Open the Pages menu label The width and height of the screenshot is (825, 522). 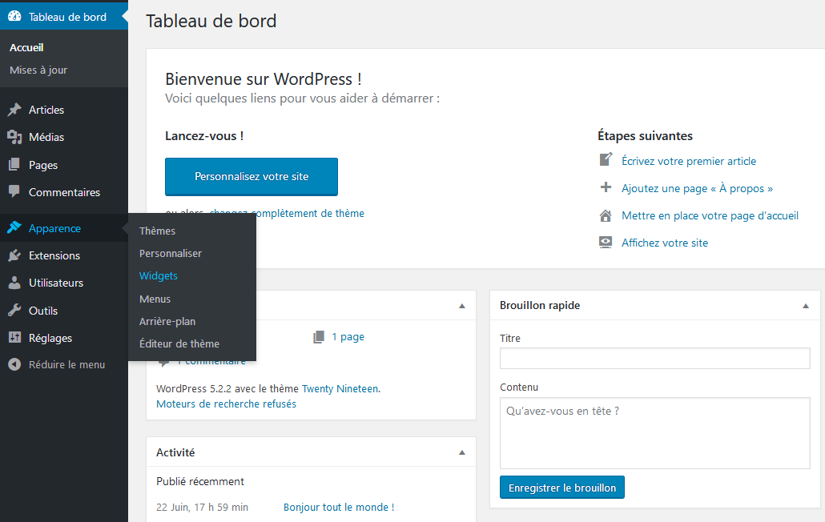[x=43, y=165]
